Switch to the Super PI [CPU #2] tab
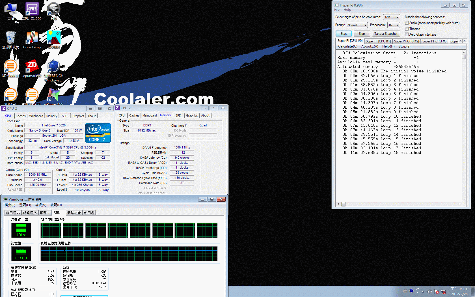Screen dimensions: 475x297 coord(406,41)
